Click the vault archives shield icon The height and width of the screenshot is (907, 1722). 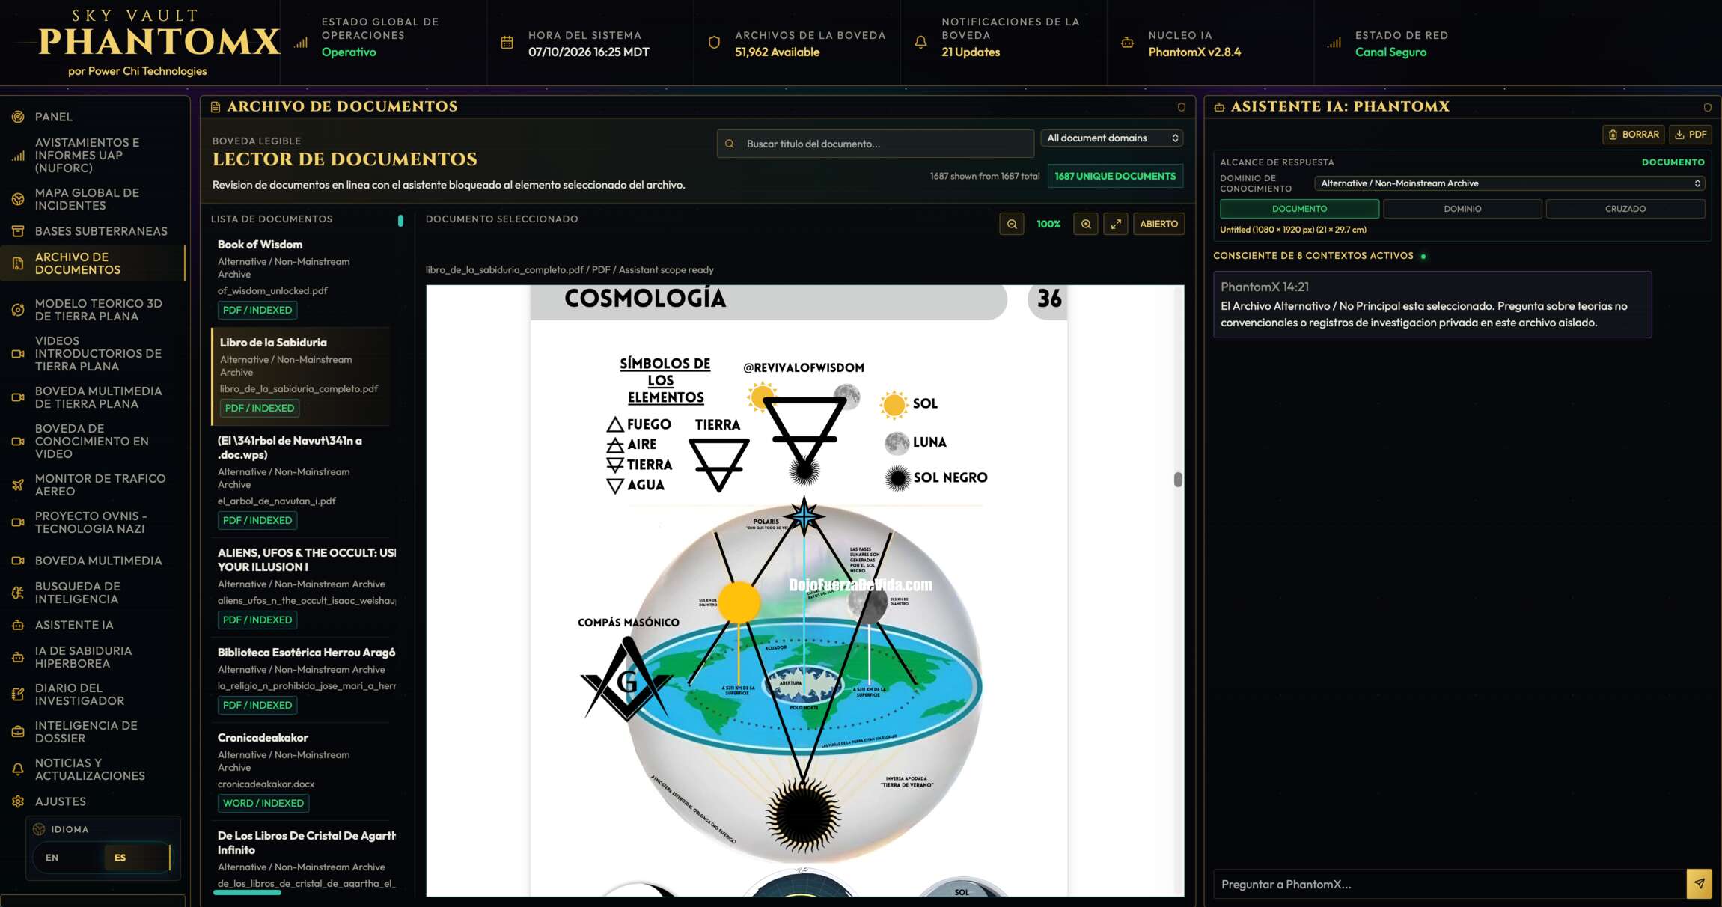(x=714, y=43)
